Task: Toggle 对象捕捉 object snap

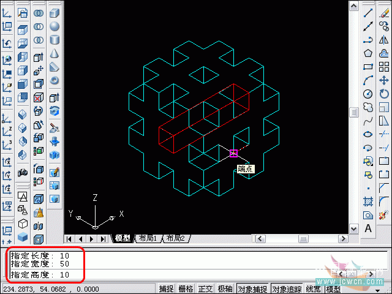Action: (252, 289)
